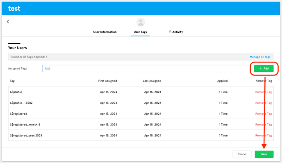Viewport: 282px width, 163px height.
Task: Click the Cancel button
Action: click(242, 154)
